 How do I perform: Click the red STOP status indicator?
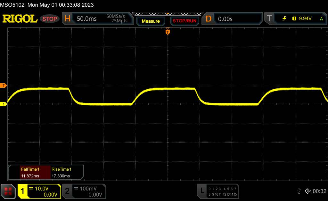[x=50, y=19]
